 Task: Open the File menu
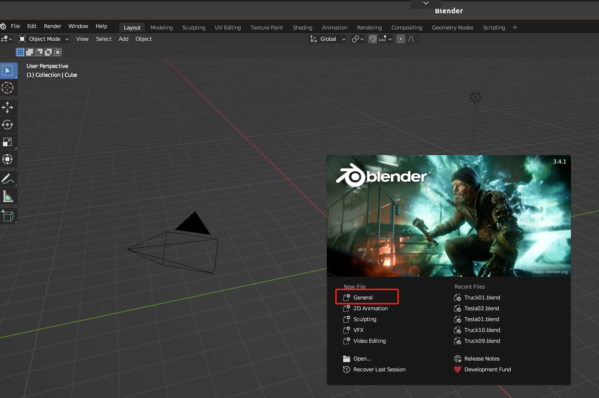tap(15, 26)
